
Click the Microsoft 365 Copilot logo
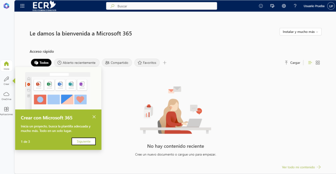pos(7,6)
